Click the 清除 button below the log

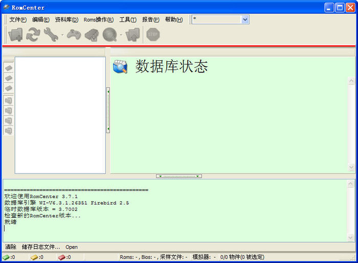tap(11, 247)
